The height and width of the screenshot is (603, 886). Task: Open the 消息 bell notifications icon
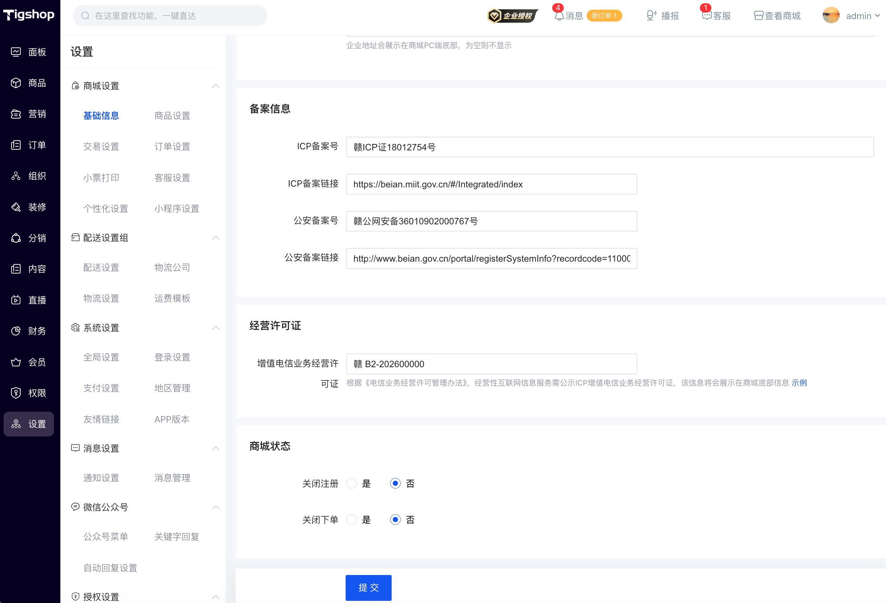tap(559, 16)
